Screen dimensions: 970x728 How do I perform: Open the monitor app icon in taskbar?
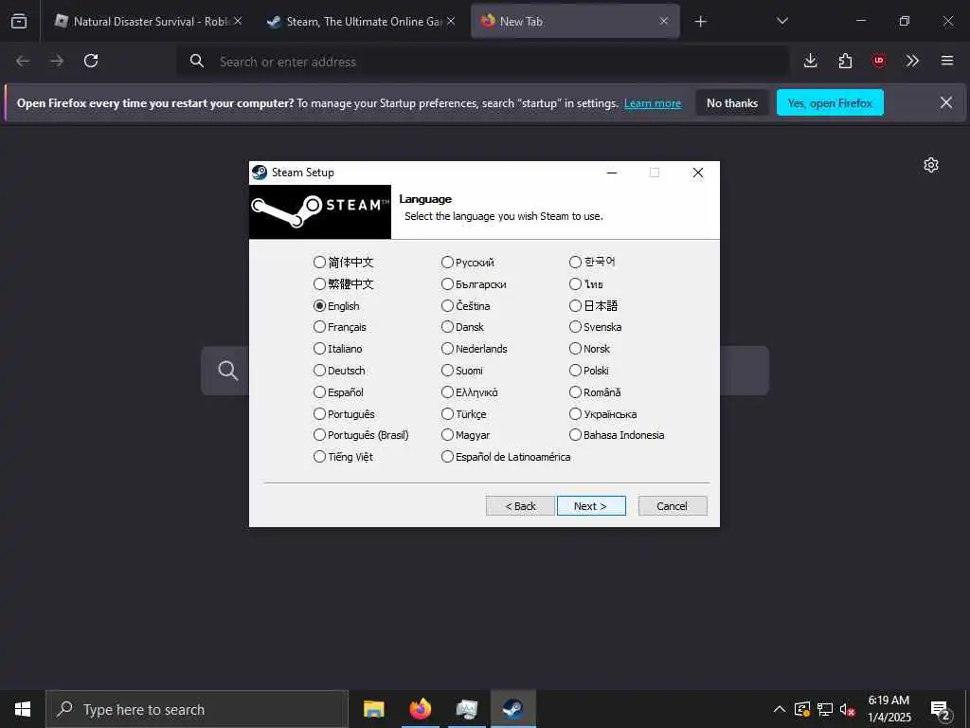[x=466, y=709]
